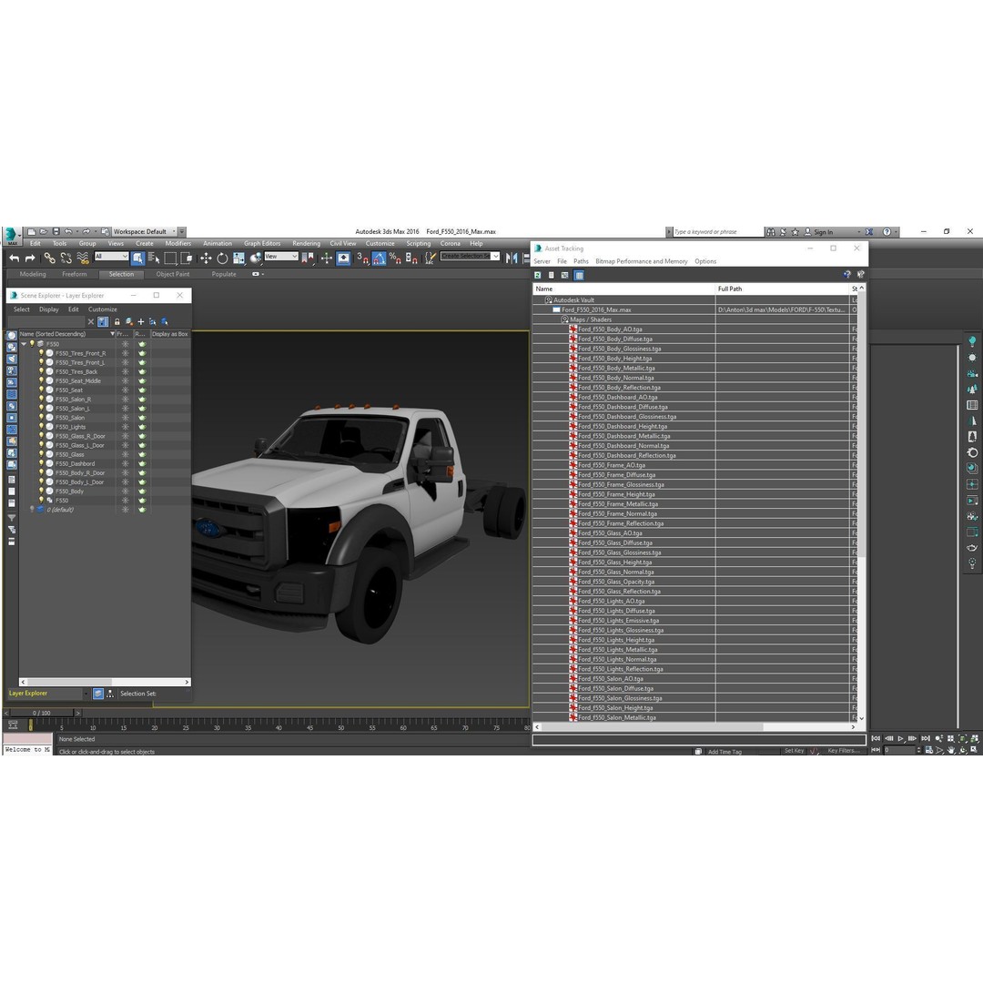Open the Select by Name tool

154,258
